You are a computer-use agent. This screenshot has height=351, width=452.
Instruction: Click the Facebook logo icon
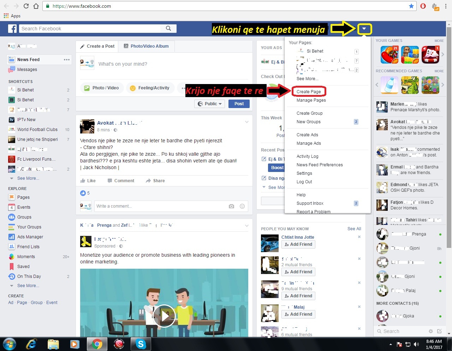(x=12, y=29)
